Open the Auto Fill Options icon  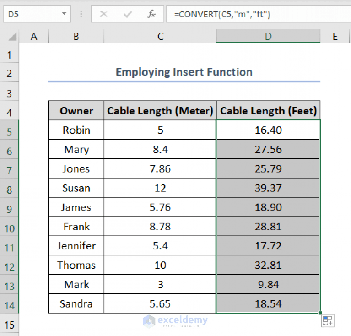[328, 320]
